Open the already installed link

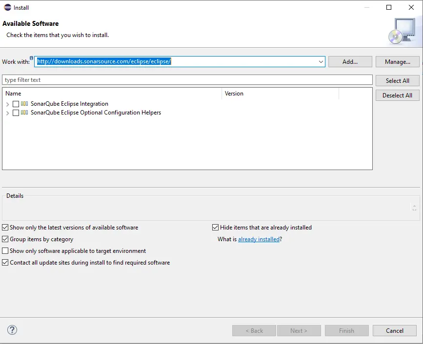[259, 239]
